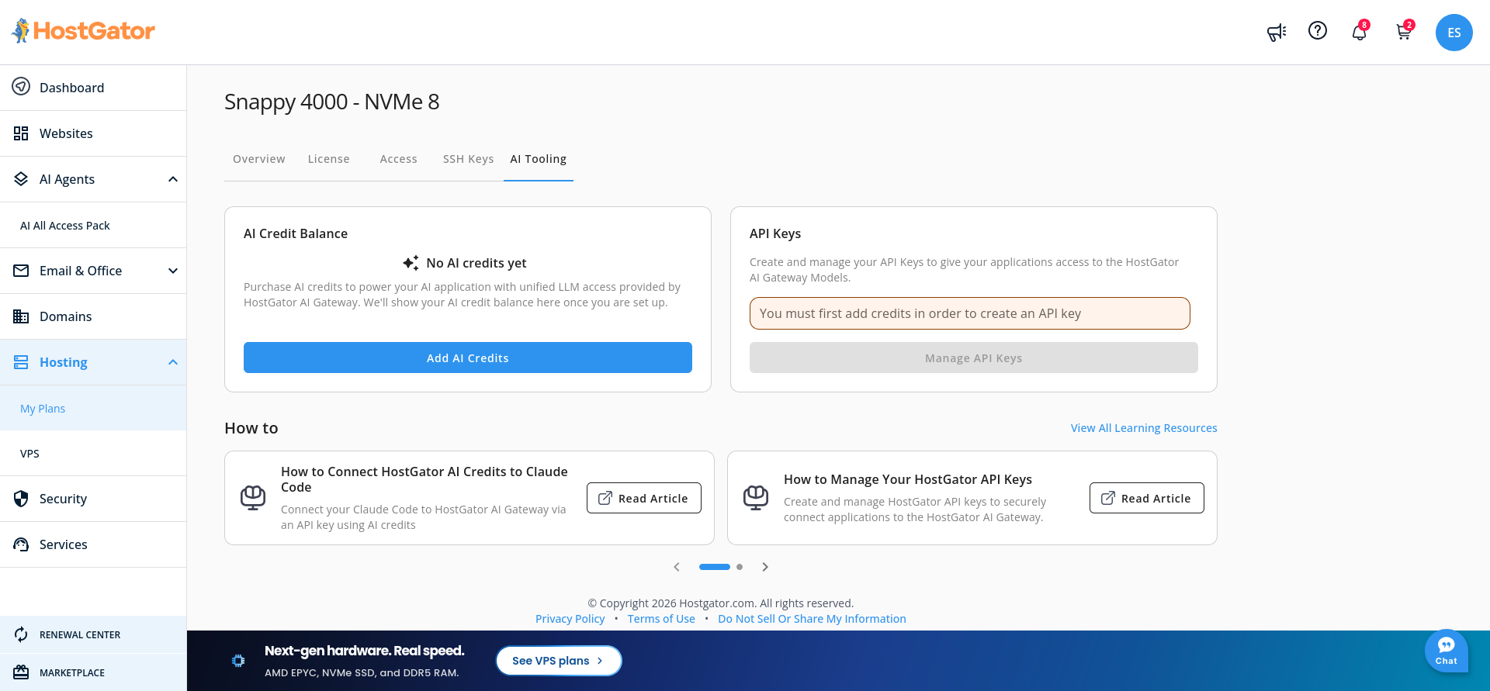Open the announcements megaphone icon

(1277, 32)
